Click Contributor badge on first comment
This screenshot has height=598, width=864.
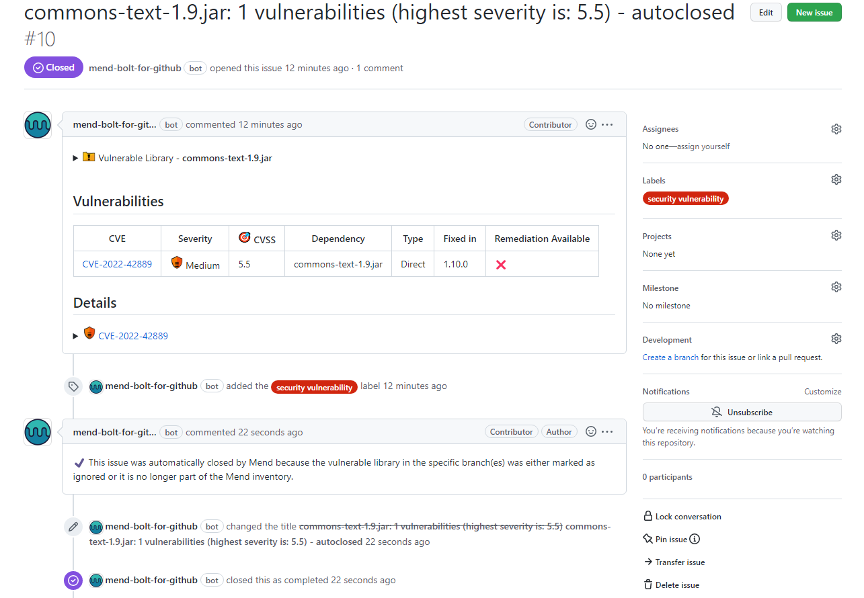[x=551, y=124]
